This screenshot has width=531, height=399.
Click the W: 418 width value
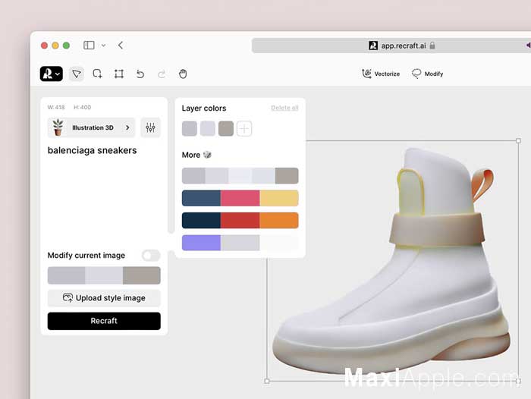point(56,107)
